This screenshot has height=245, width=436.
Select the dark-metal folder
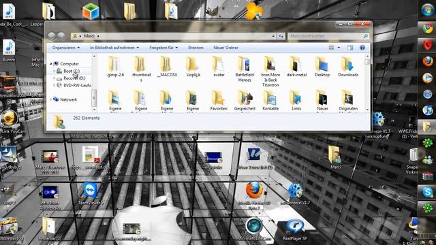pos(296,67)
